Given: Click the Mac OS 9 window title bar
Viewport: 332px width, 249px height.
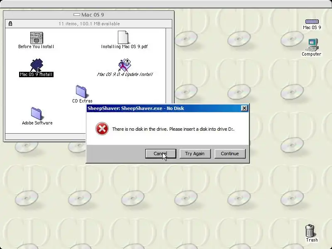Looking at the screenshot, I should coord(89,15).
